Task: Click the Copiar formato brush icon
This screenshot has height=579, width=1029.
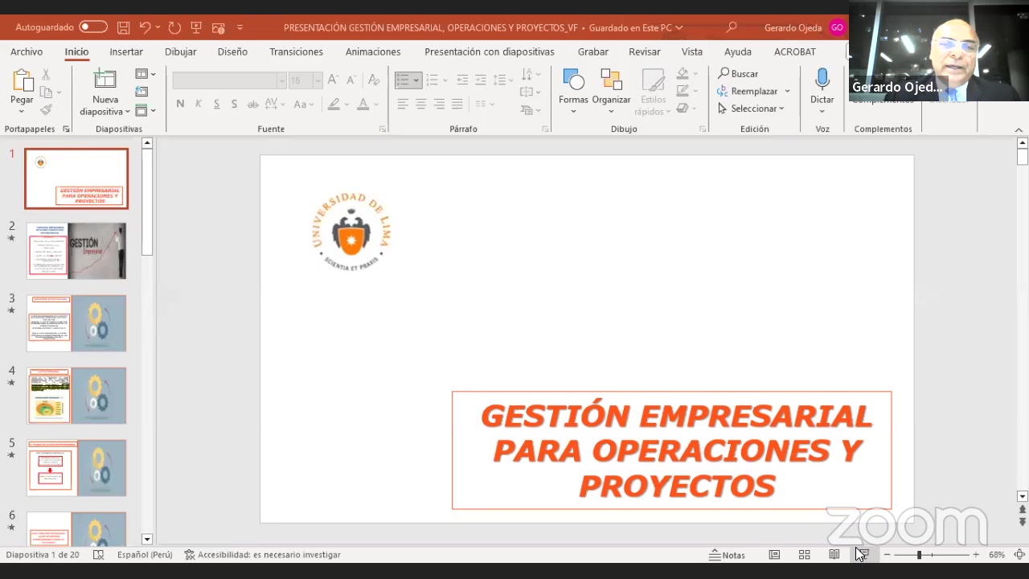Action: (46, 109)
